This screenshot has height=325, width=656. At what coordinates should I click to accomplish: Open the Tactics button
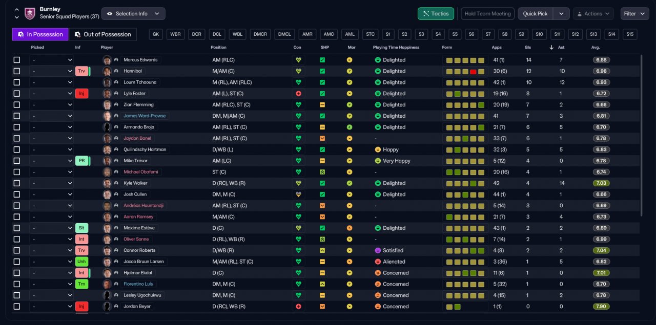point(436,14)
